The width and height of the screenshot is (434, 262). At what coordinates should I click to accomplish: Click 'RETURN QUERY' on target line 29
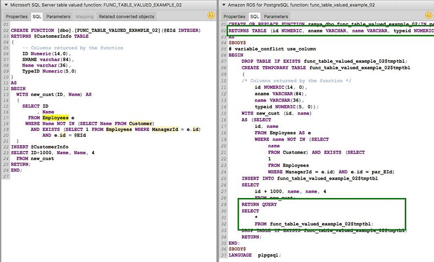coord(259,204)
